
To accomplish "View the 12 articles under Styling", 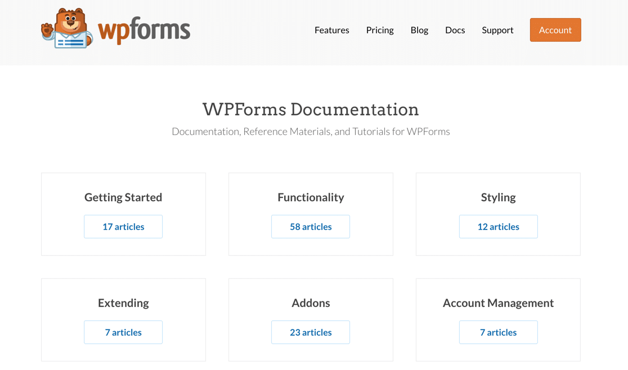I will [498, 227].
